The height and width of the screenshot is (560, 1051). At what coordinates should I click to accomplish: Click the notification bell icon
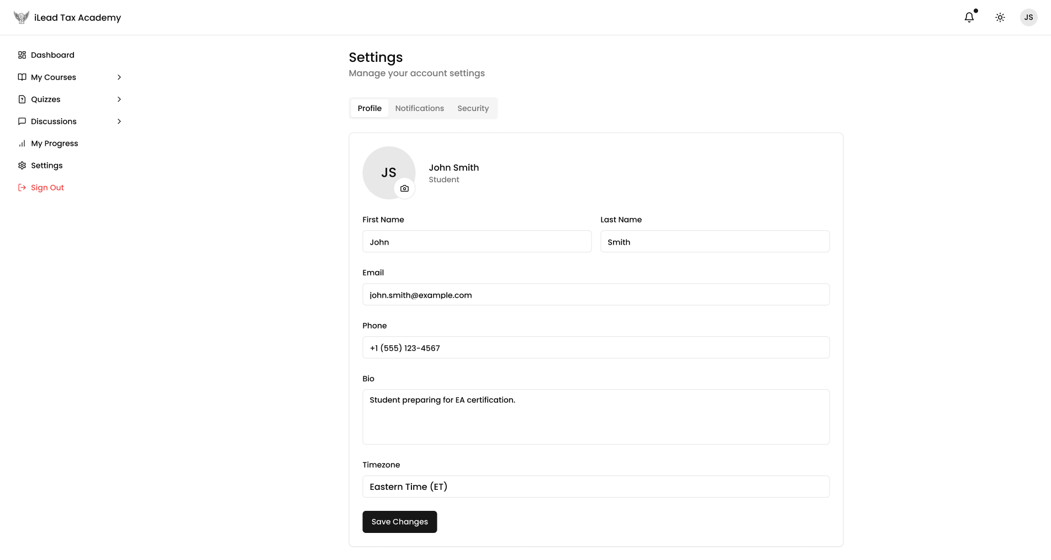click(x=969, y=18)
